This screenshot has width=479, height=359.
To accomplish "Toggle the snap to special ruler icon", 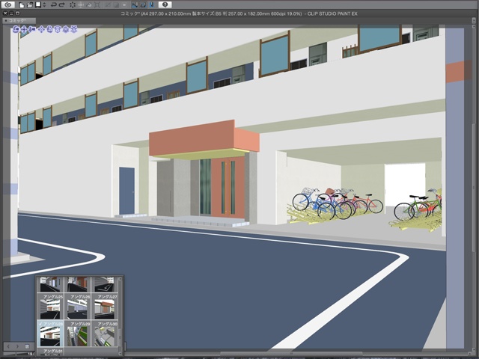I will click(144, 4).
